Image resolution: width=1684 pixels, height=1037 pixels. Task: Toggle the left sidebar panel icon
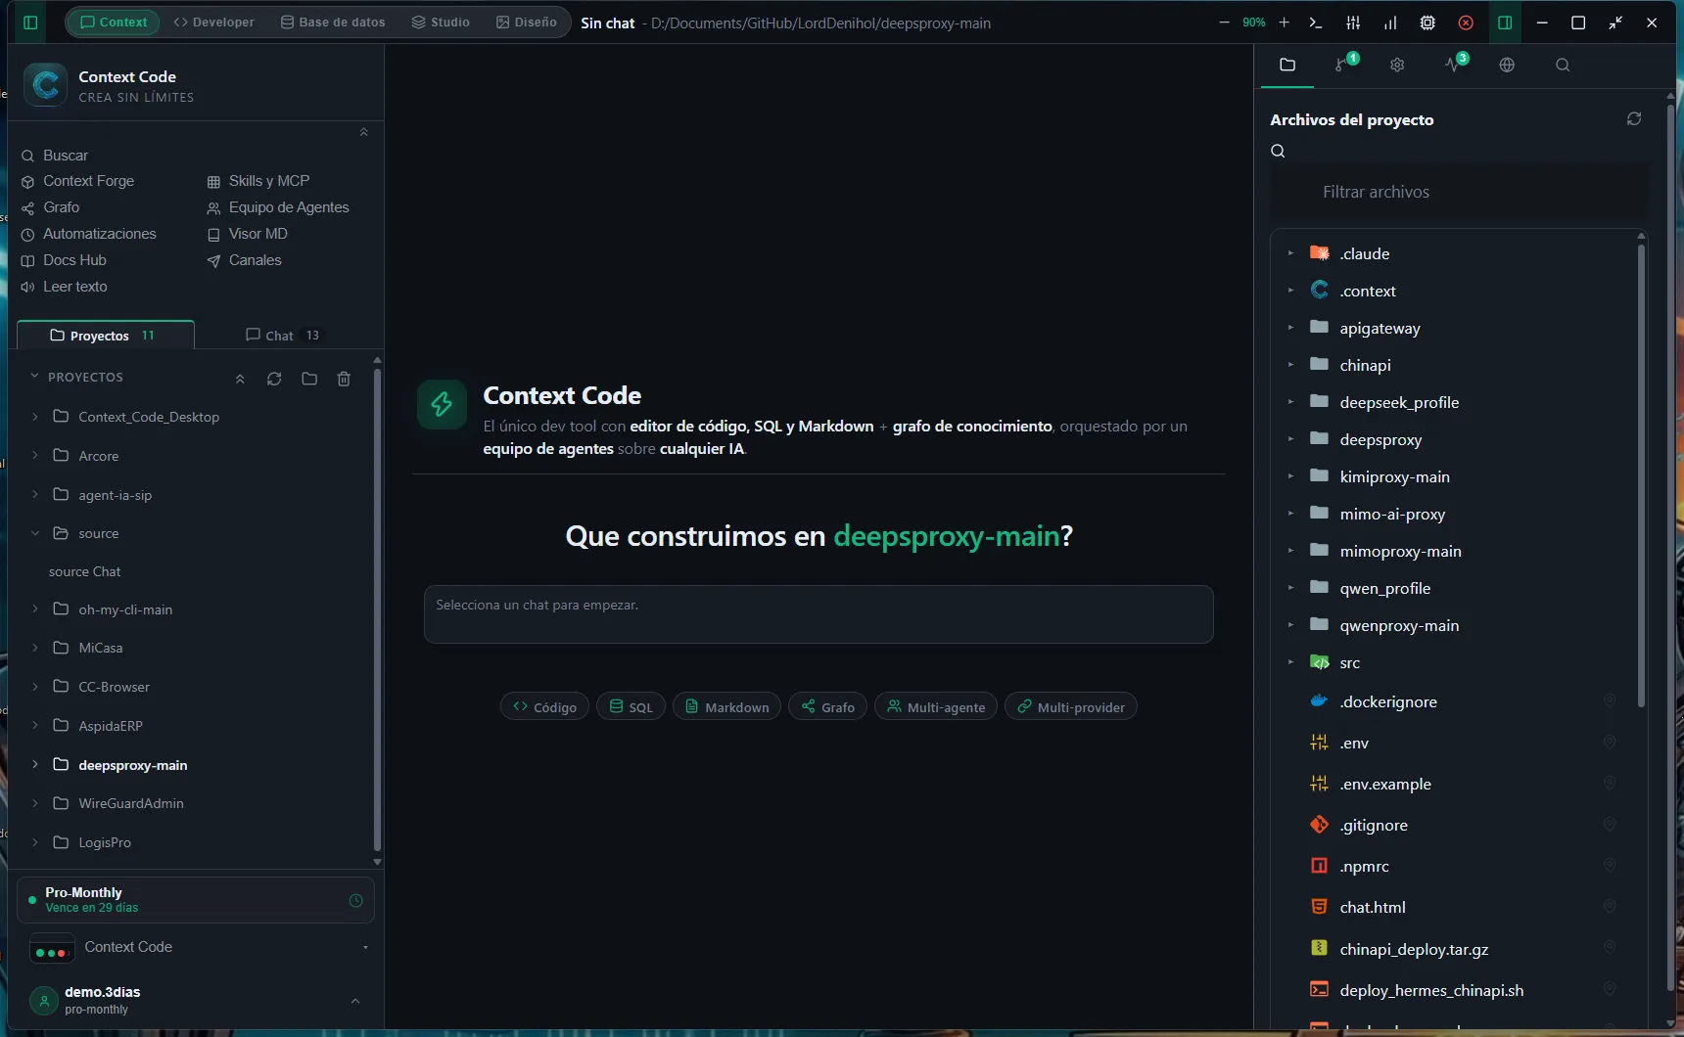(30, 23)
